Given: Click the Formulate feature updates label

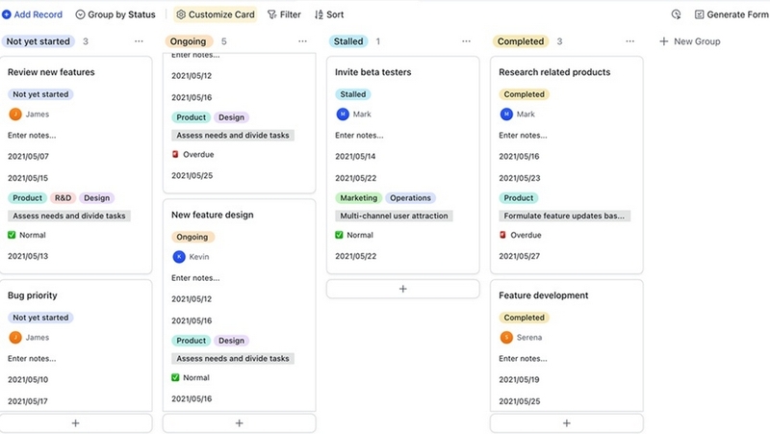Looking at the screenshot, I should click(x=565, y=216).
